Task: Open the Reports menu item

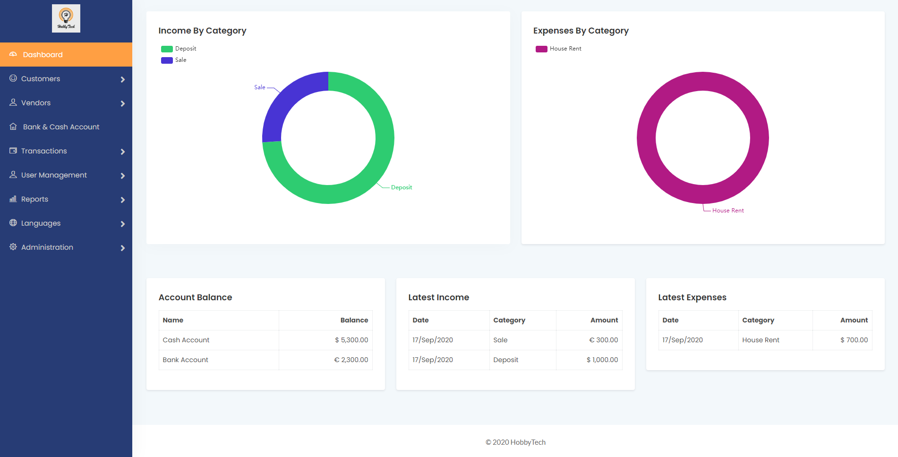Action: point(66,199)
